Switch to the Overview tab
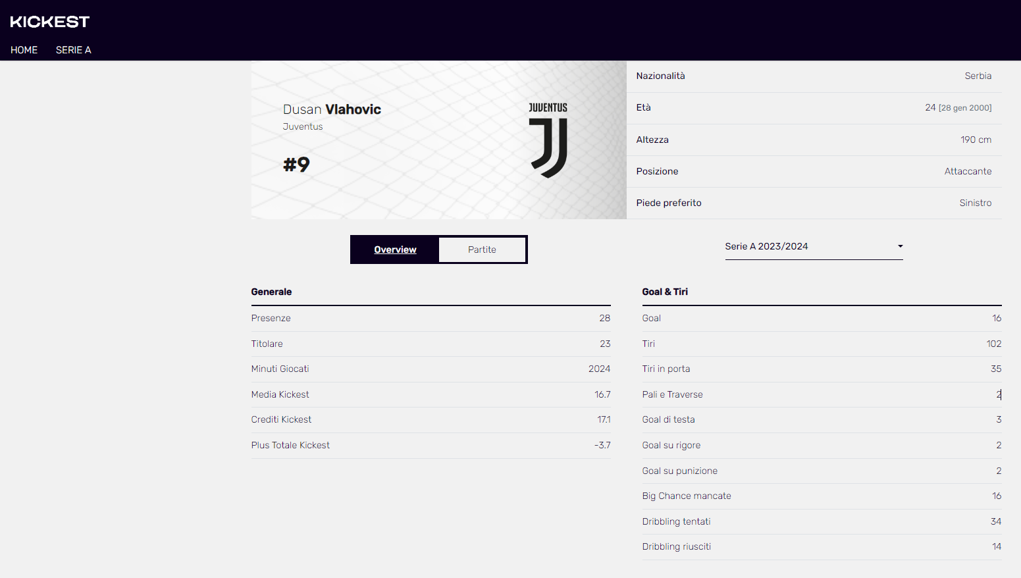This screenshot has width=1021, height=578. (395, 250)
